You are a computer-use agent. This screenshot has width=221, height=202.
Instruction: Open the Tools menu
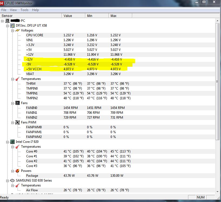24,10
